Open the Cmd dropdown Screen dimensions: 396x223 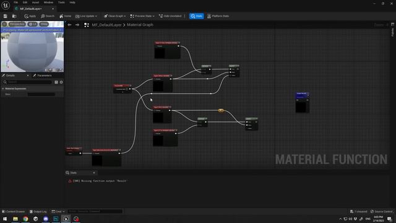pos(58,211)
